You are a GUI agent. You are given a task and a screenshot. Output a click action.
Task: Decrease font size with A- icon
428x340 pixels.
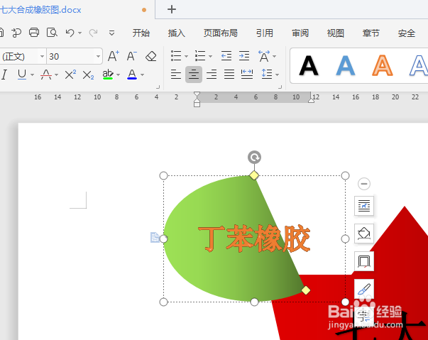132,56
